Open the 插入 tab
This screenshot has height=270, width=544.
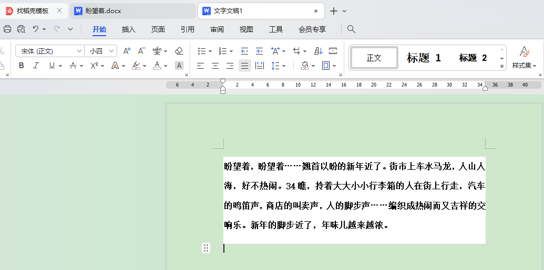(x=128, y=29)
